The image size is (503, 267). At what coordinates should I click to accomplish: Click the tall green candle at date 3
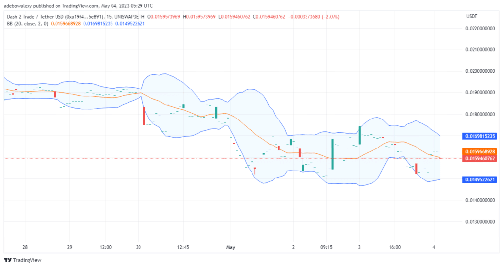tap(360, 135)
